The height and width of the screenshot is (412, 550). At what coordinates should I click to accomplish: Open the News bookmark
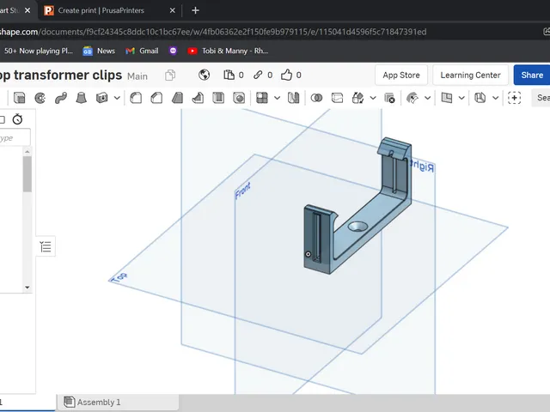tap(99, 51)
